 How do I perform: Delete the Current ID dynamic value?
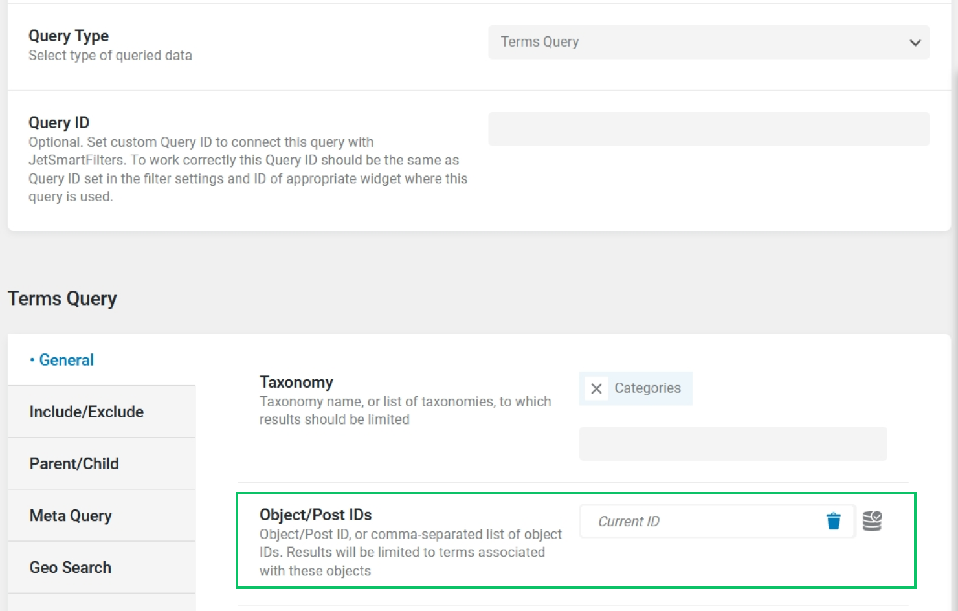click(833, 521)
